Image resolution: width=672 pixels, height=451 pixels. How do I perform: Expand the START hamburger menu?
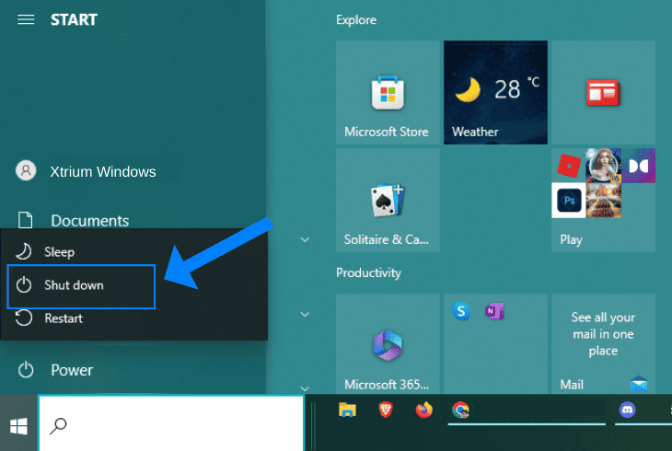pyautogui.click(x=26, y=19)
